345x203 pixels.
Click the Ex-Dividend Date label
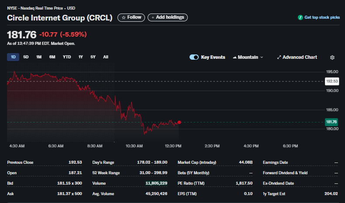click(x=278, y=183)
